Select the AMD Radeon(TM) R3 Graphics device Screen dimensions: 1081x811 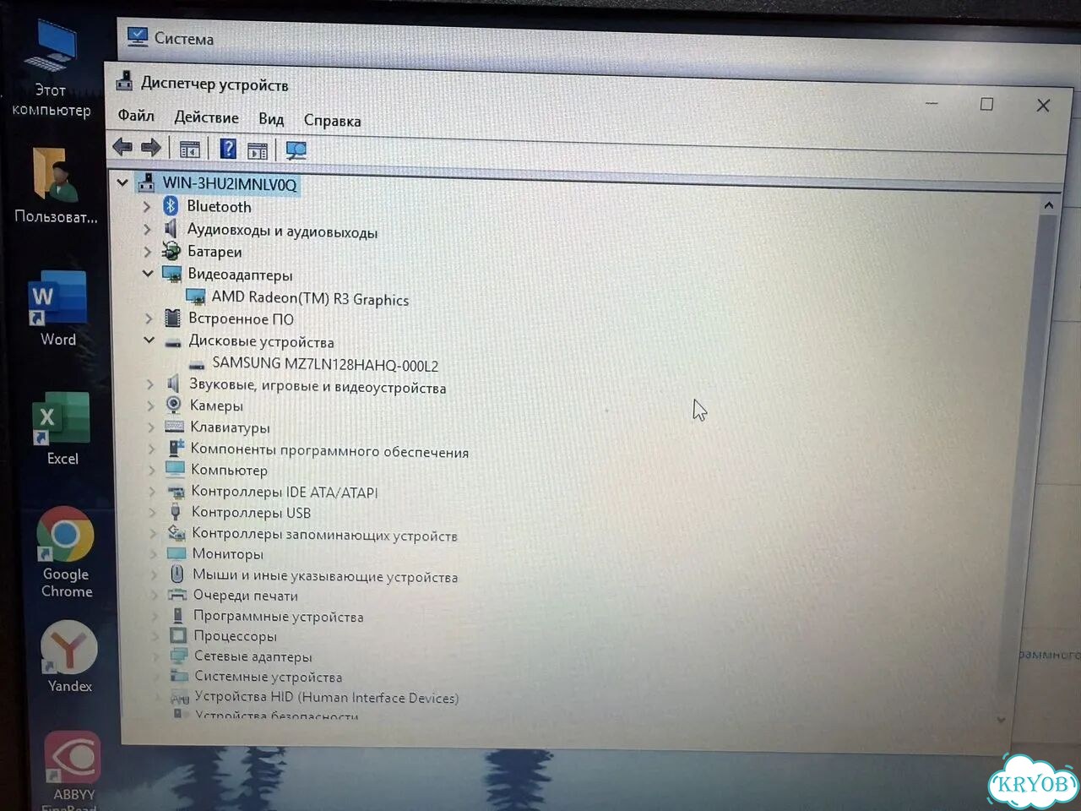click(310, 298)
